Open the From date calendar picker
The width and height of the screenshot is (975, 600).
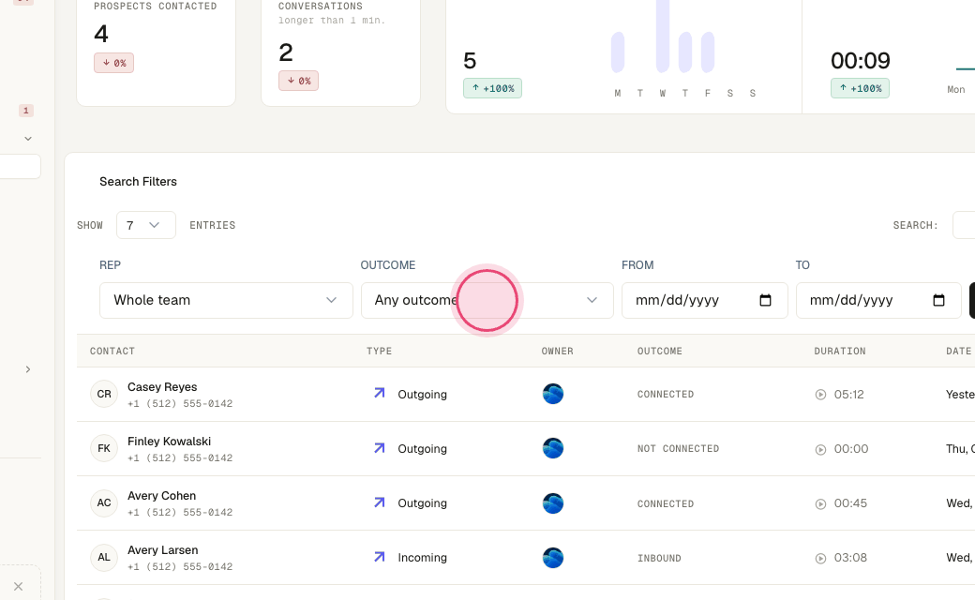coord(765,300)
